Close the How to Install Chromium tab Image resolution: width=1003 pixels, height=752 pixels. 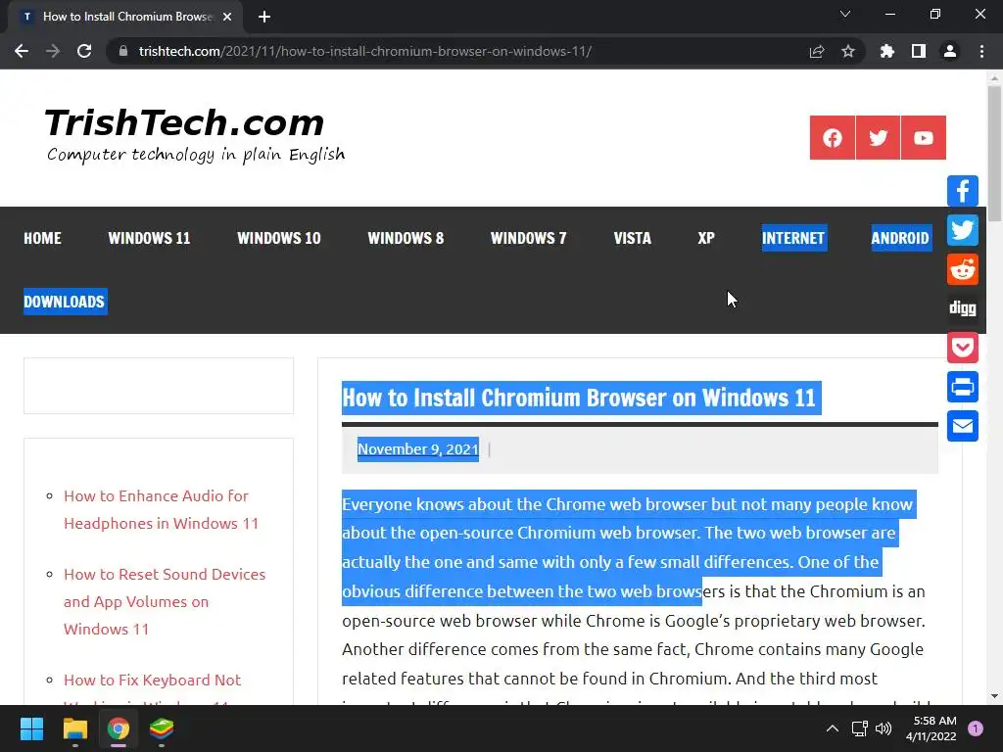[227, 17]
